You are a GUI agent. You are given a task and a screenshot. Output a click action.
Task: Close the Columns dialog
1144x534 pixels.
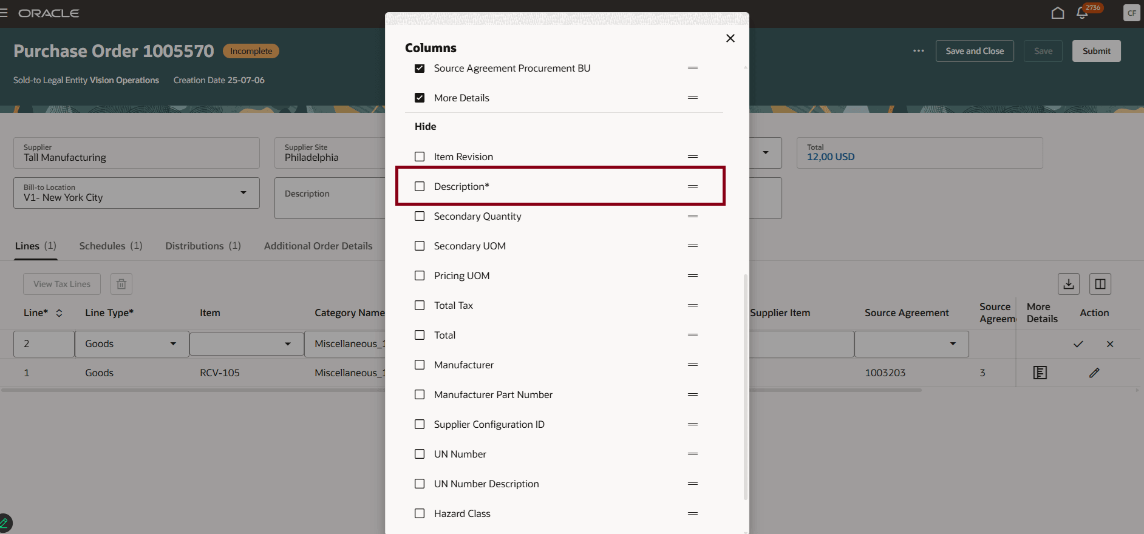[730, 38]
